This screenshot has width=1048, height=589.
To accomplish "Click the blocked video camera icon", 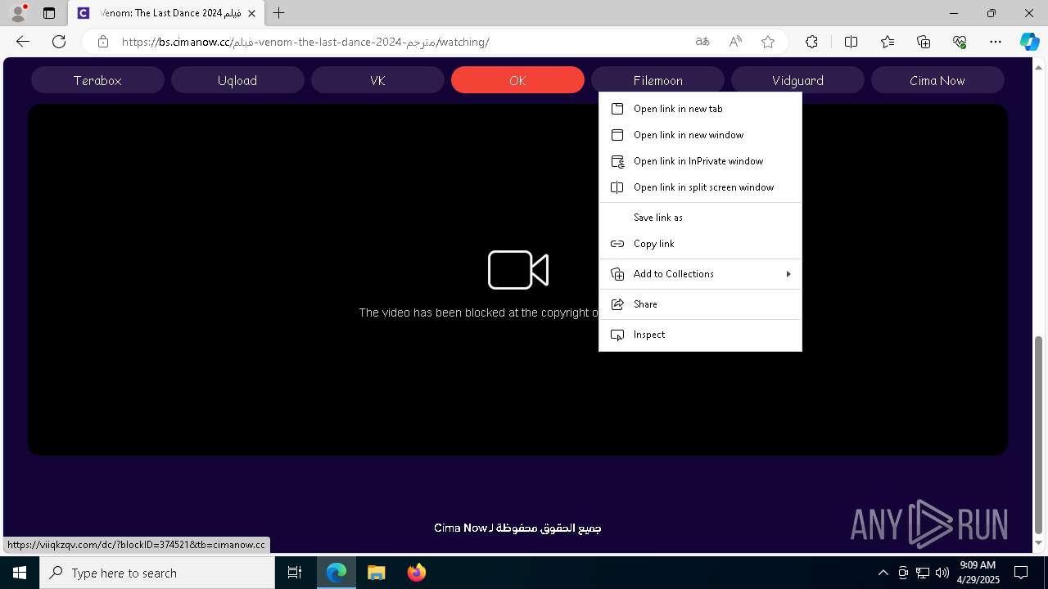I will [x=518, y=270].
